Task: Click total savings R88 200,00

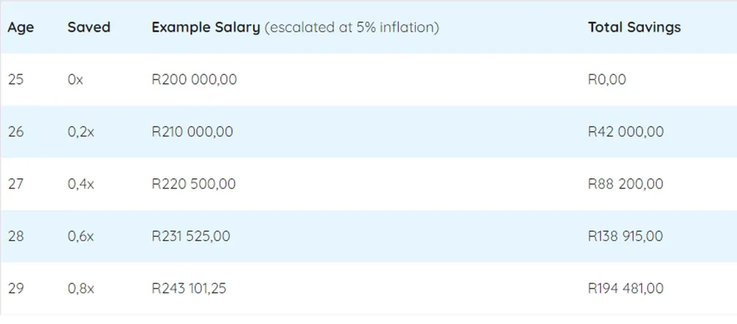Action: [x=626, y=183]
